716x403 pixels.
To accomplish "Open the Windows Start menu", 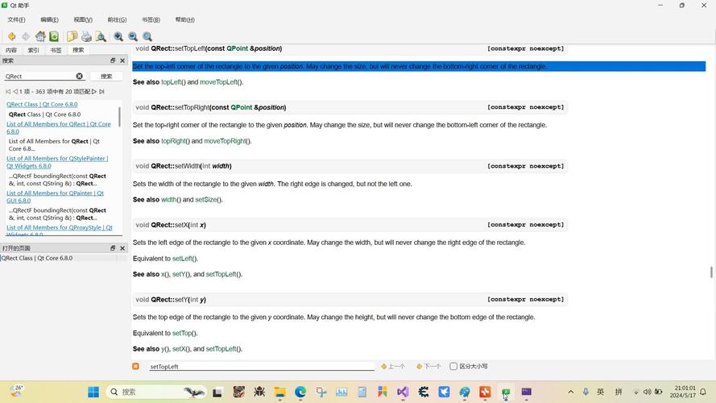I will tap(93, 392).
